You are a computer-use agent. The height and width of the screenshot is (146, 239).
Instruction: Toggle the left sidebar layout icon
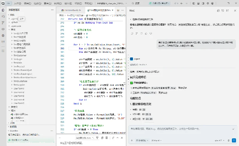click(x=194, y=3)
